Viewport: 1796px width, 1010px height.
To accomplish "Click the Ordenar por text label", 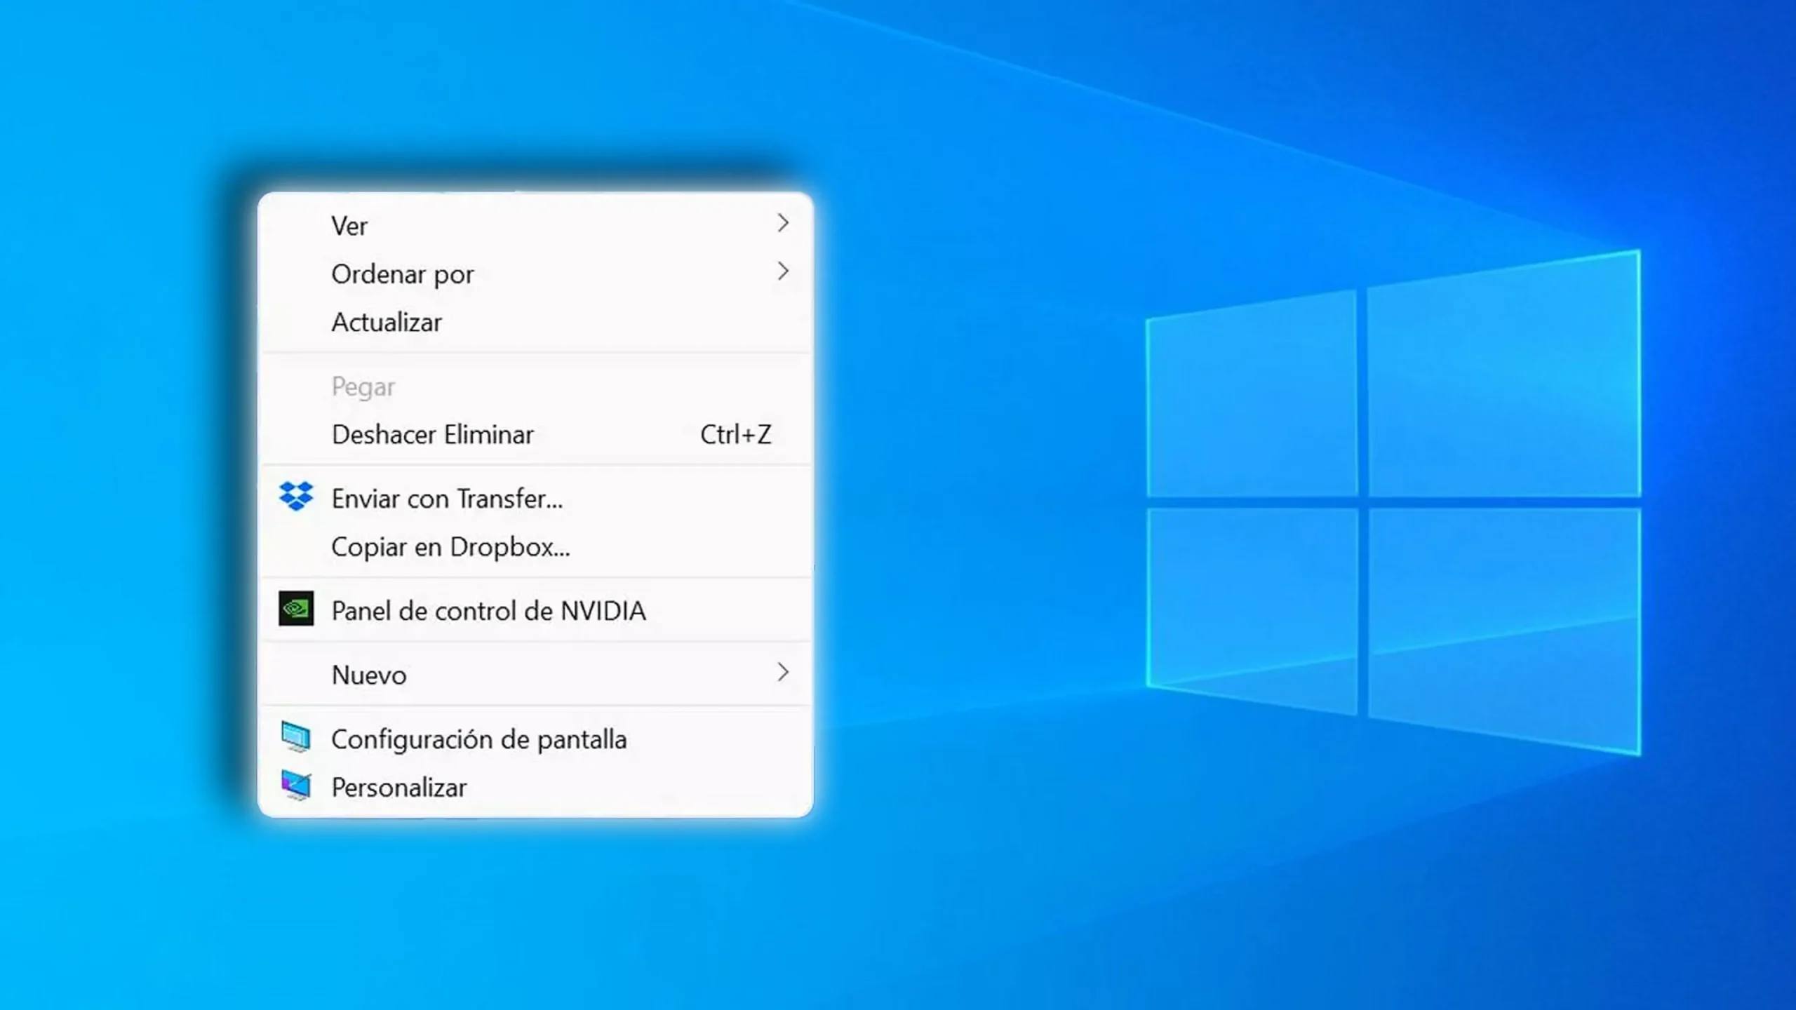I will click(402, 274).
